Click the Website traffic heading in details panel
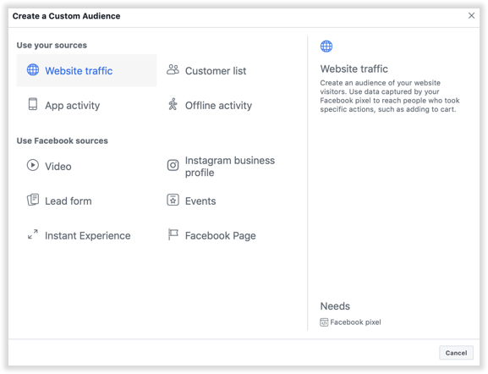Image resolution: width=488 pixels, height=374 pixels. click(354, 69)
